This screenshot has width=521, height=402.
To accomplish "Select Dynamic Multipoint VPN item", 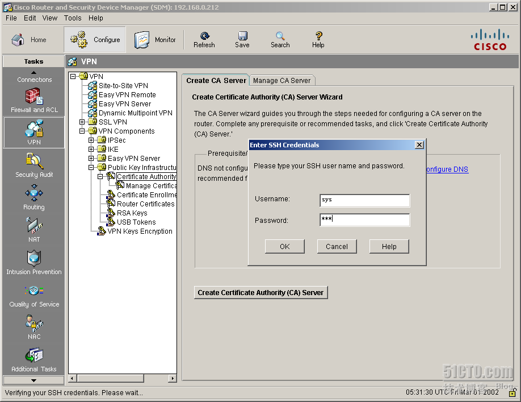I will click(136, 113).
